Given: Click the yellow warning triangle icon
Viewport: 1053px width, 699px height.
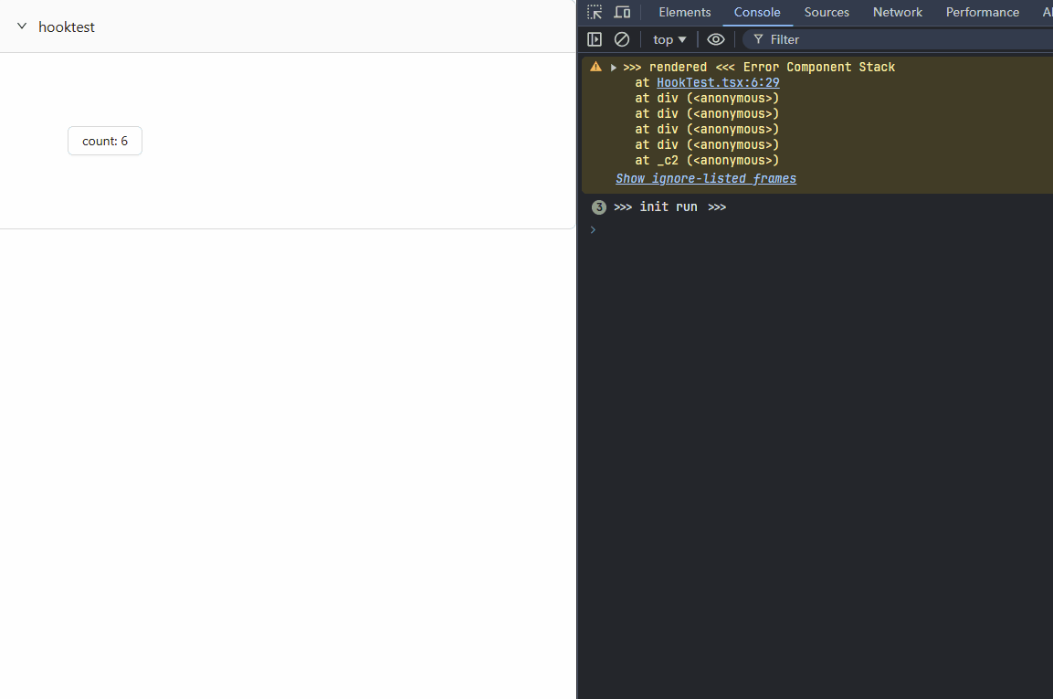Looking at the screenshot, I should click(x=596, y=67).
